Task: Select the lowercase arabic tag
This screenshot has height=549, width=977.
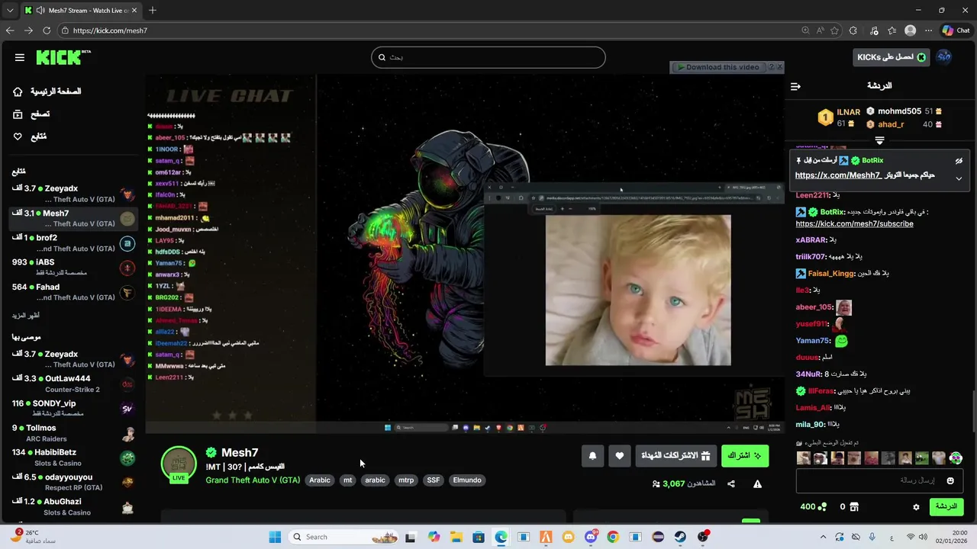Action: pos(375,480)
